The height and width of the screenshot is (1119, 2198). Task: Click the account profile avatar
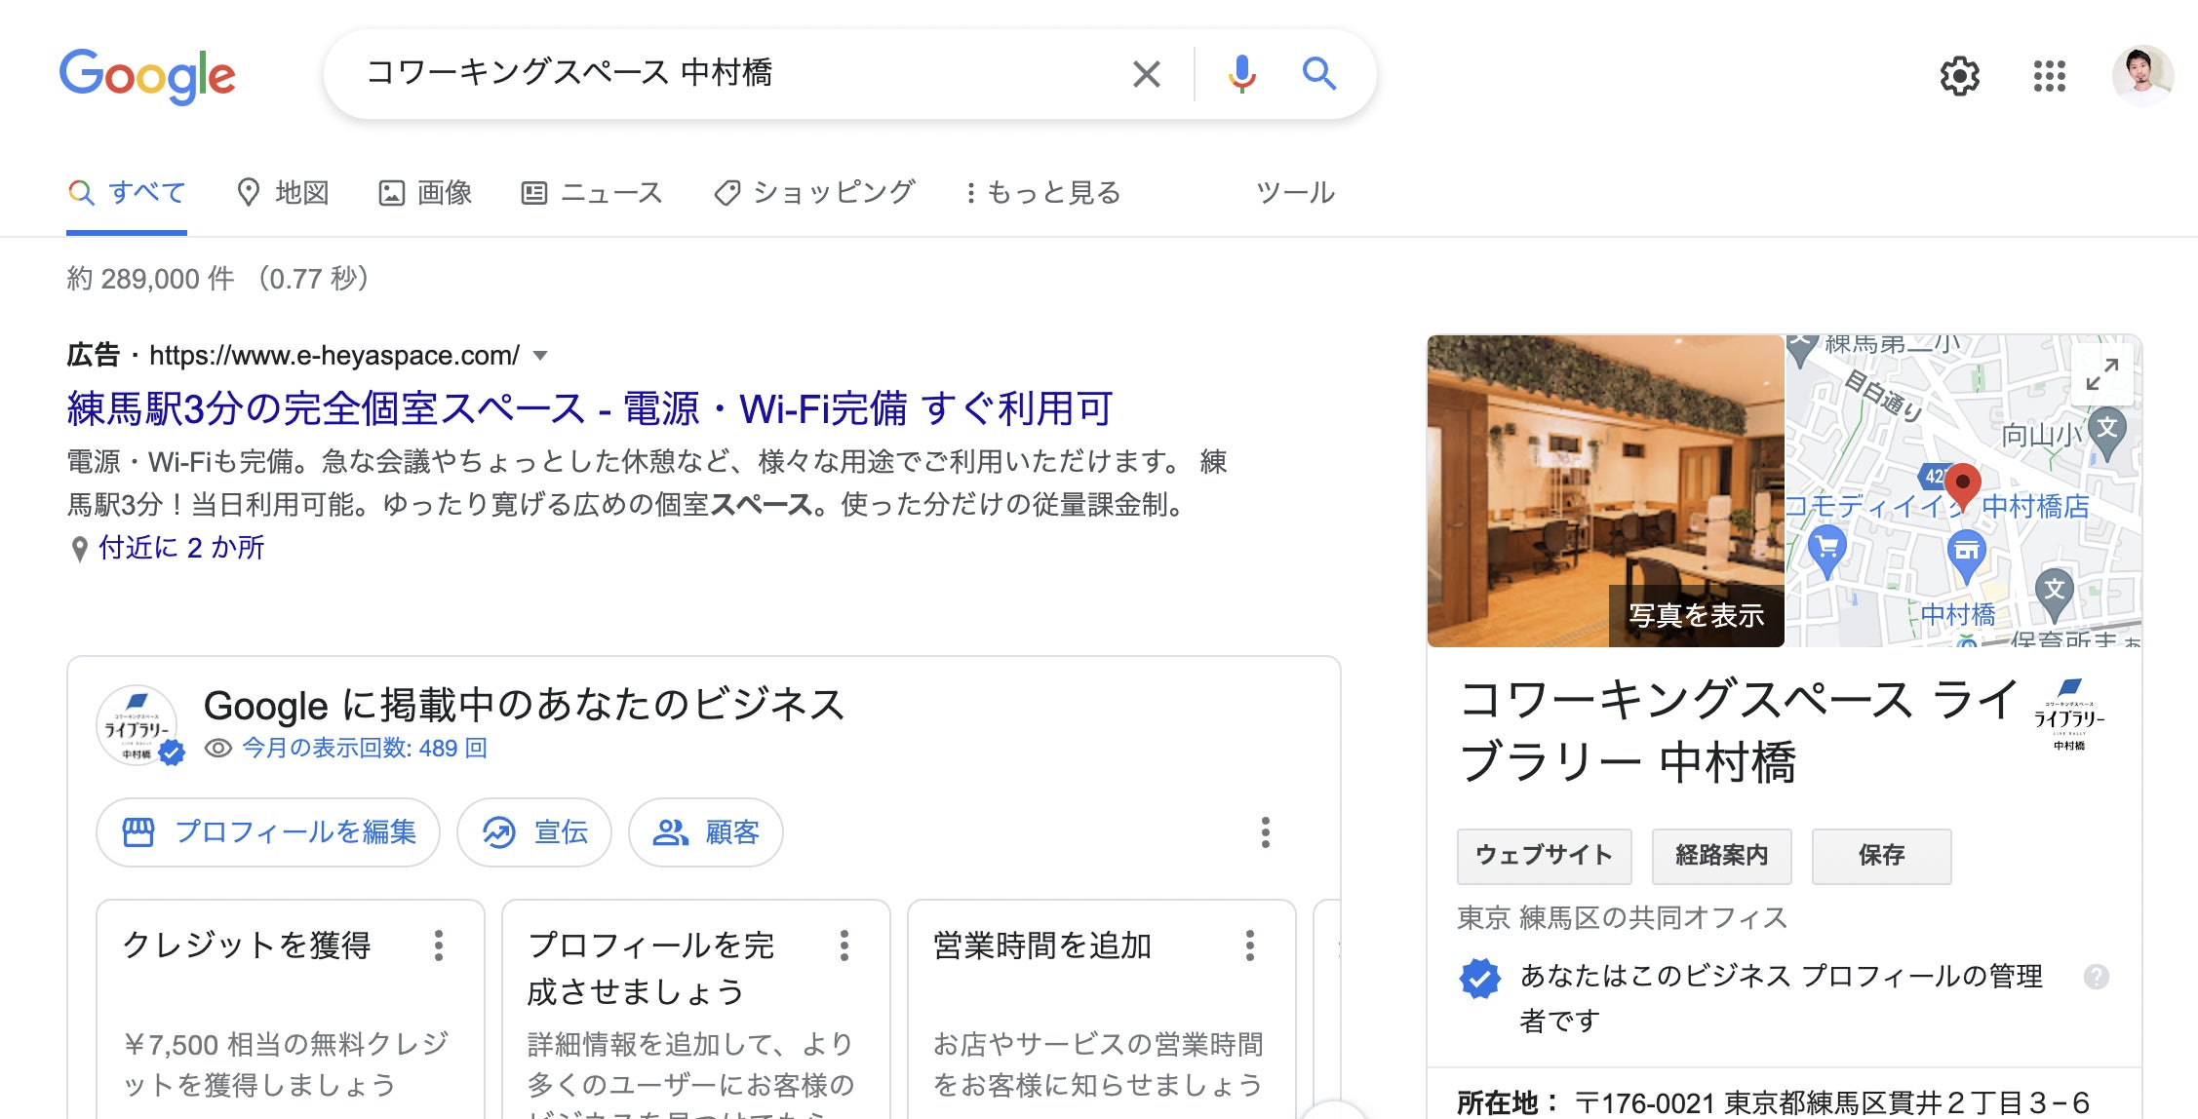pos(2141,76)
